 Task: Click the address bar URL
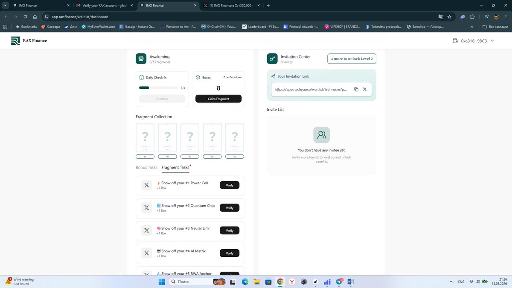(x=80, y=17)
